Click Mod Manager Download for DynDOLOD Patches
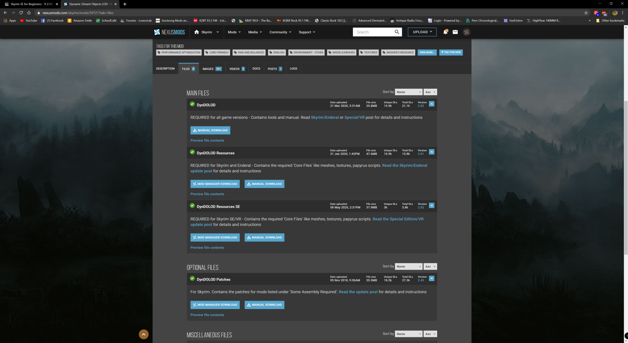628x343 pixels. tap(215, 305)
